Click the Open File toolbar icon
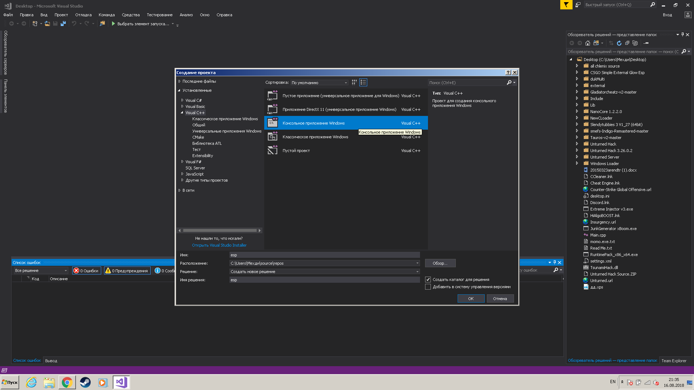Viewport: 694px width, 390px height. point(47,24)
